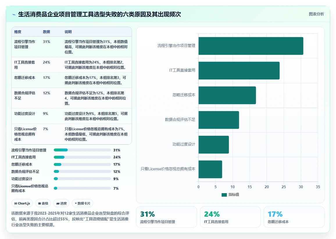336x239 pixels.
Task: Click the 说明 column header
Action: pyautogui.click(x=68, y=32)
